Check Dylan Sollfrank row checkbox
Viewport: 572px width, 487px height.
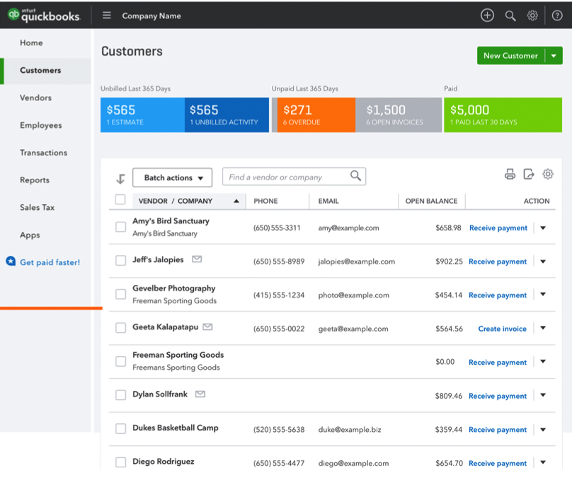pos(121,395)
